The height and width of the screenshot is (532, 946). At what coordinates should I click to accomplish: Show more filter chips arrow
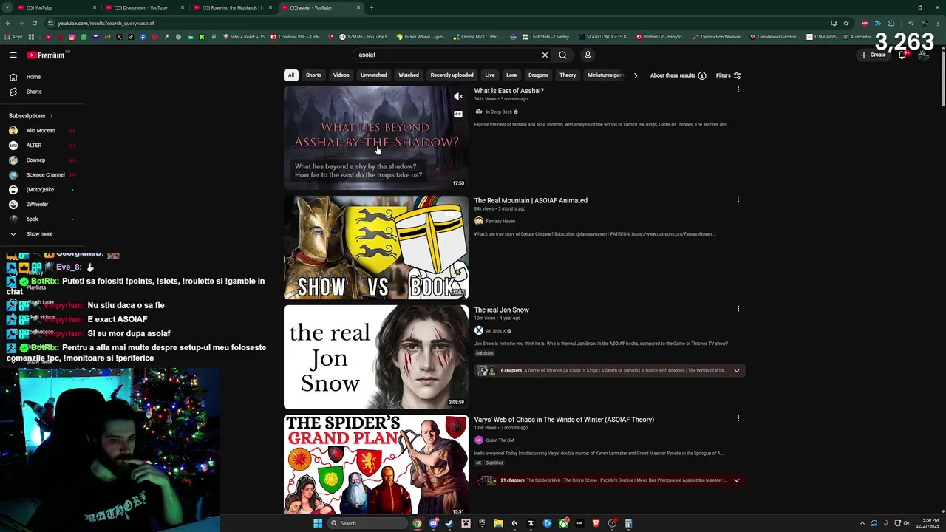click(635, 75)
